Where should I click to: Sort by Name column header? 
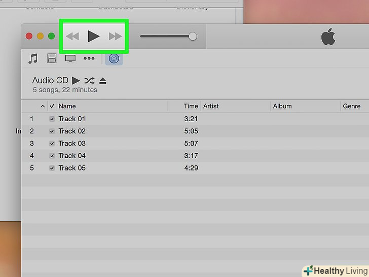coord(67,106)
